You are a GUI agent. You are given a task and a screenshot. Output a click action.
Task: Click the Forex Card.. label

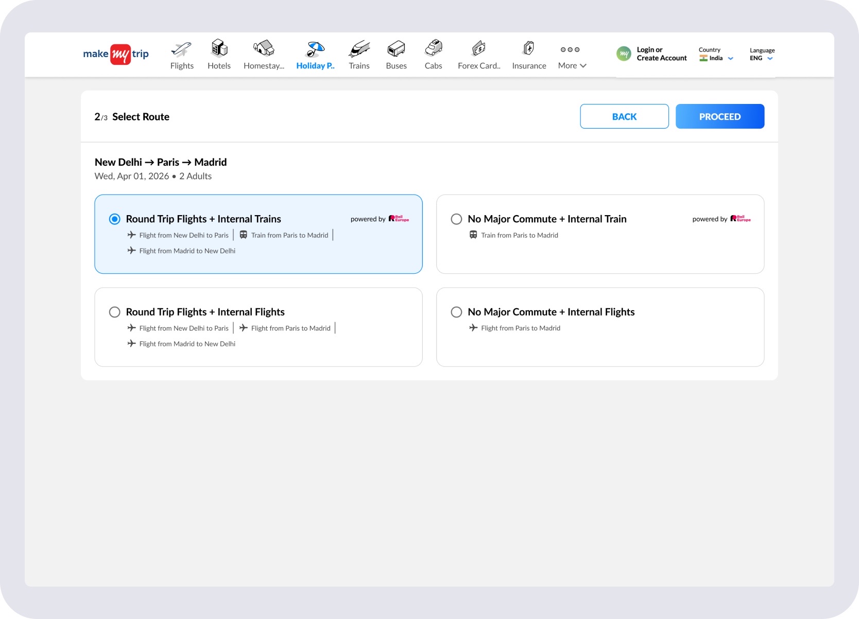point(479,66)
